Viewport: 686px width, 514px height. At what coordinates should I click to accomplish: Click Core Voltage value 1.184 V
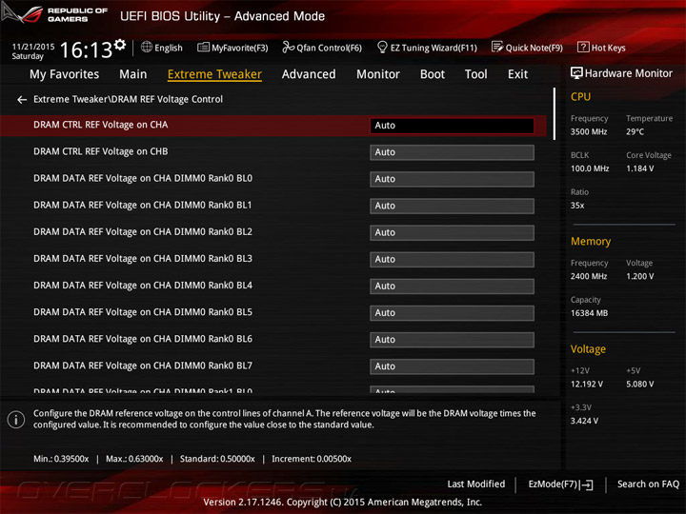pos(639,168)
